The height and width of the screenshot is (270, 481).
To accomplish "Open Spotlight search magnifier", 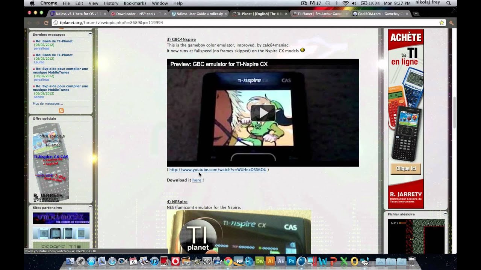I will click(x=448, y=3).
